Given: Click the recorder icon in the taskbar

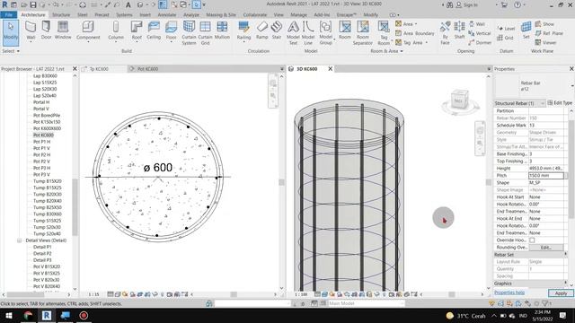Looking at the screenshot, I should click(x=84, y=316).
